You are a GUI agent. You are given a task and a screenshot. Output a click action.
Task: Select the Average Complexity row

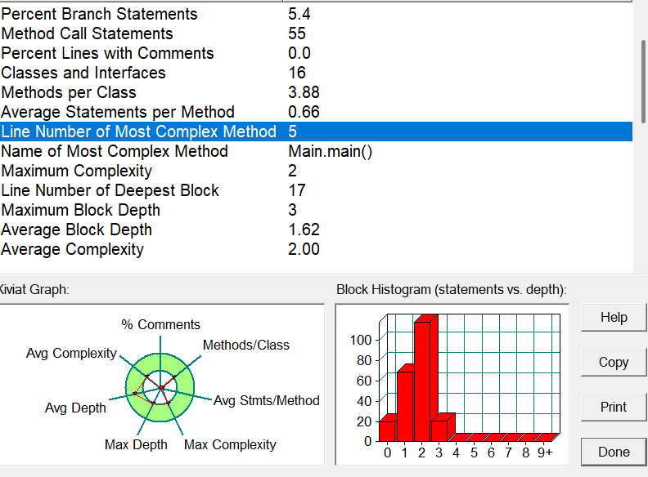pyautogui.click(x=316, y=249)
